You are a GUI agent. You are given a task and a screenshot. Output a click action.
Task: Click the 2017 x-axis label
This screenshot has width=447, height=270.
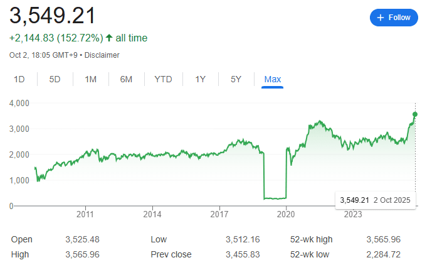tap(219, 214)
